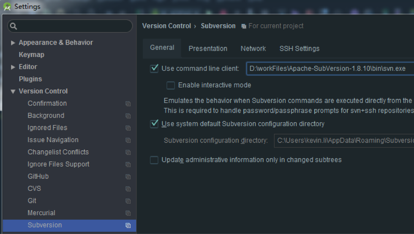Click the project-level icon beside GitHub
The height and width of the screenshot is (234, 414).
coord(128,177)
